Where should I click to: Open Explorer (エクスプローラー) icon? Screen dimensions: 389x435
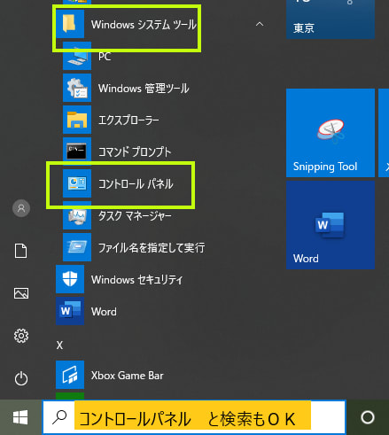coord(77,120)
